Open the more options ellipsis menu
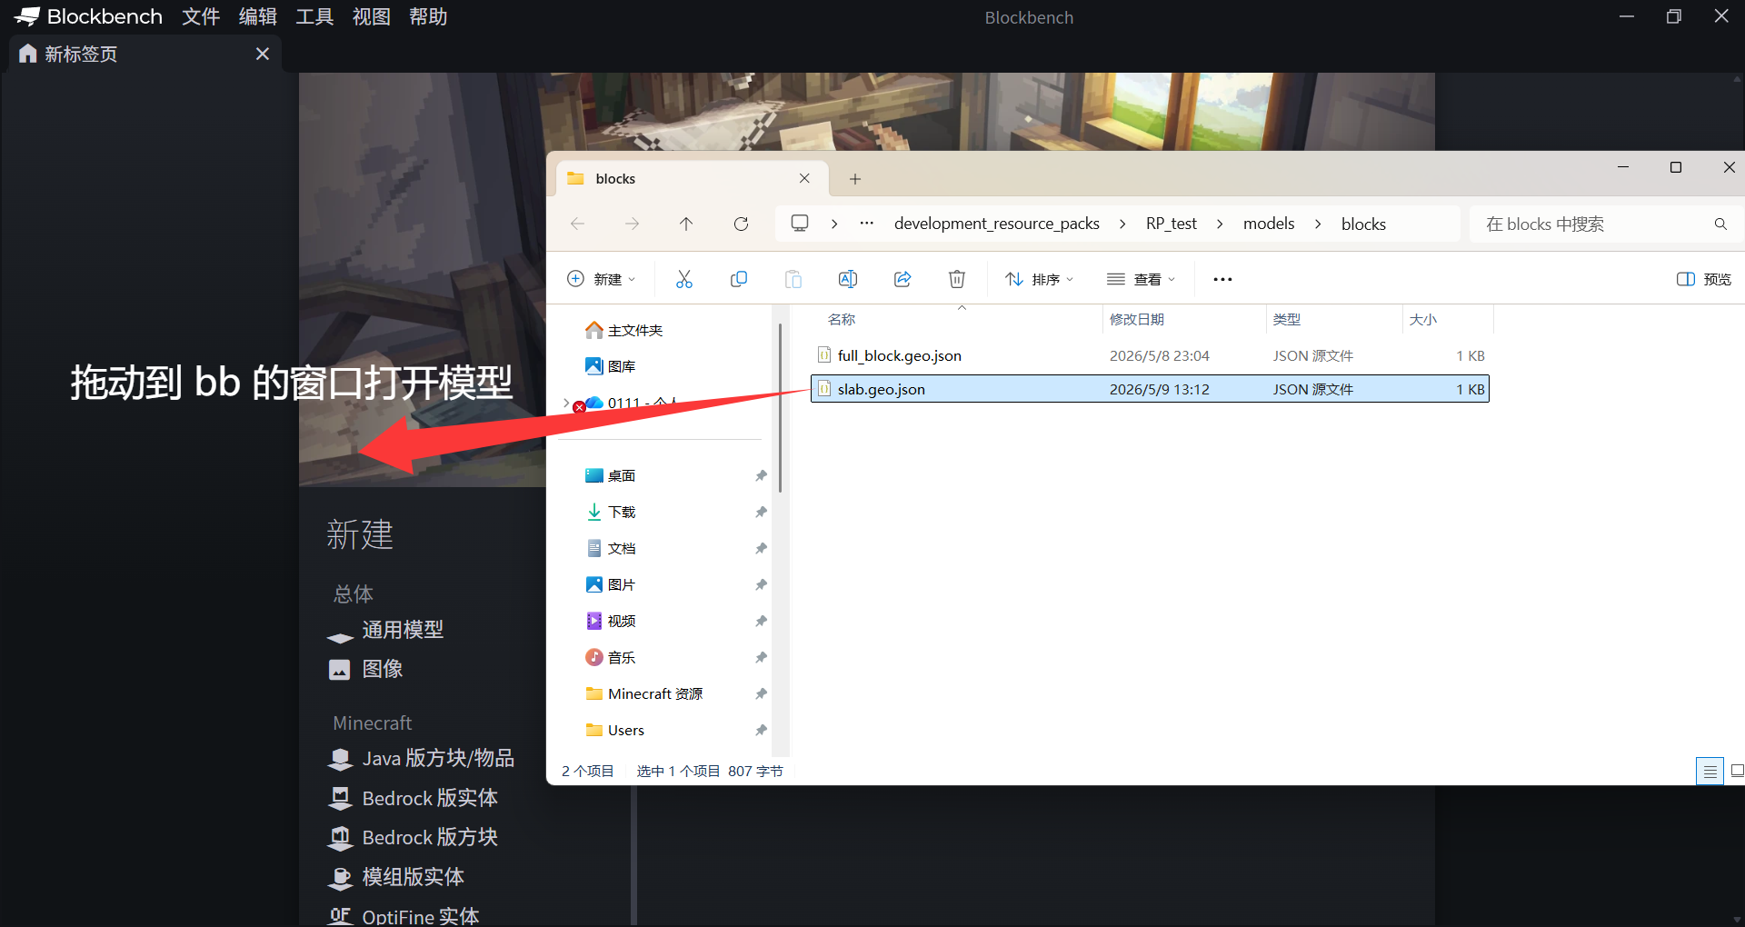 1222,279
